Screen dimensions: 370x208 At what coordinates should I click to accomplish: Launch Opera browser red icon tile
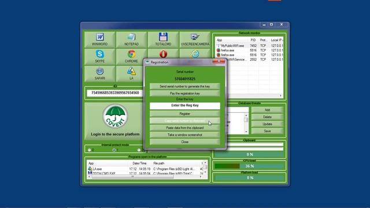pyautogui.click(x=163, y=54)
